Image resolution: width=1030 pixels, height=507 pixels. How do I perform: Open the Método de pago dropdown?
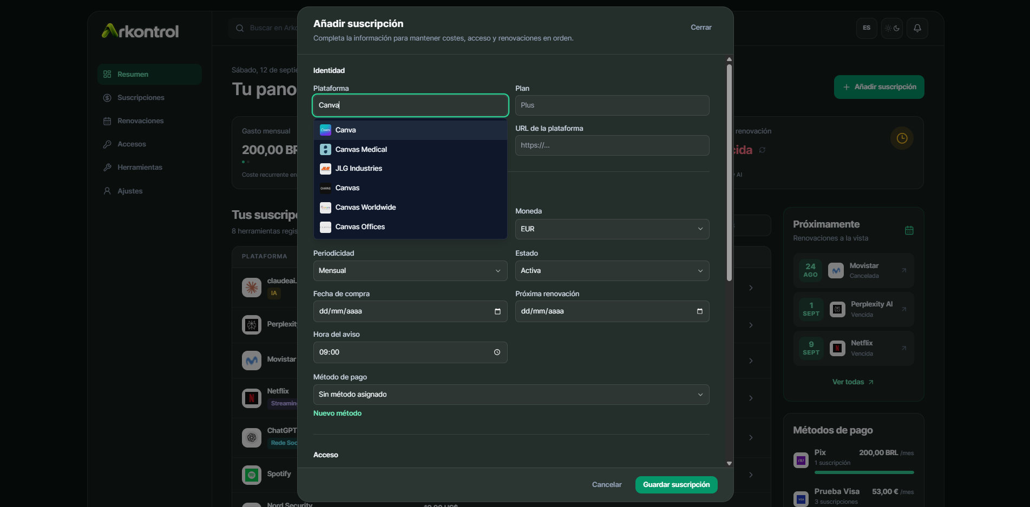click(511, 395)
